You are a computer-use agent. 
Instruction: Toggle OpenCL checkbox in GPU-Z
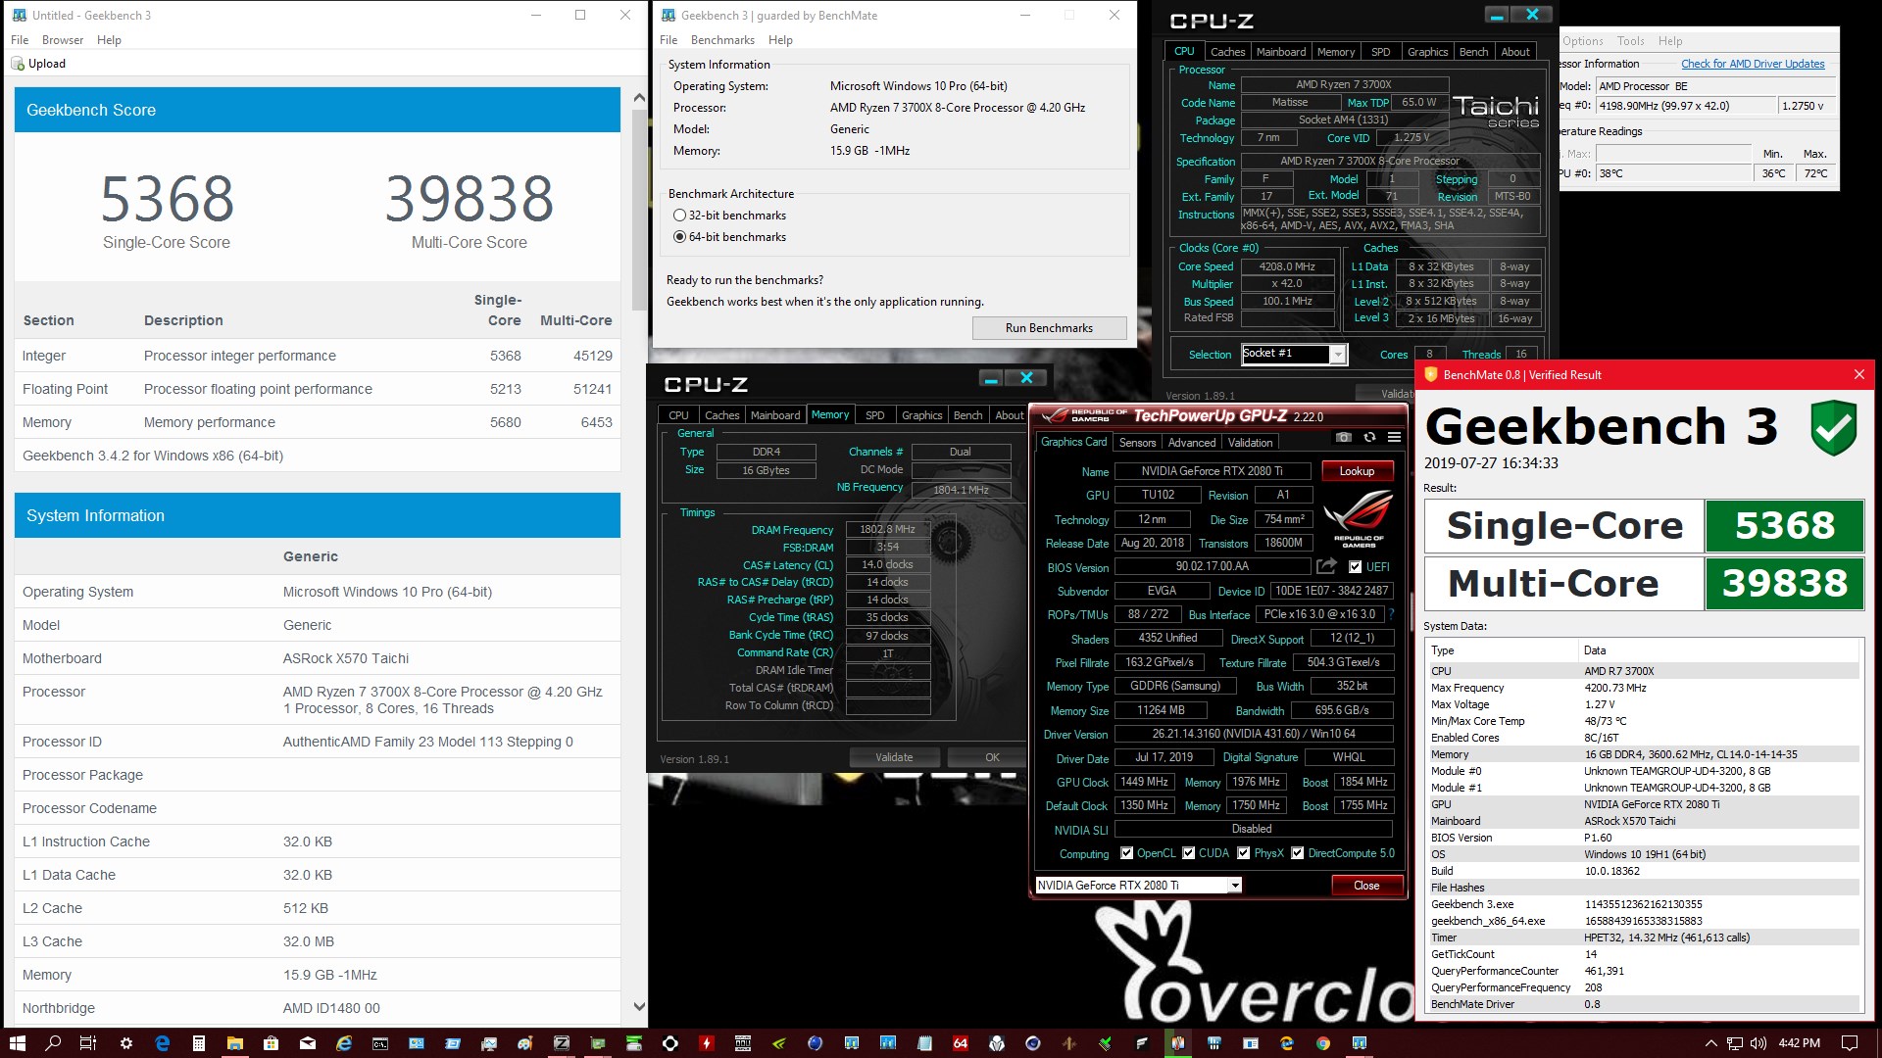pyautogui.click(x=1127, y=853)
